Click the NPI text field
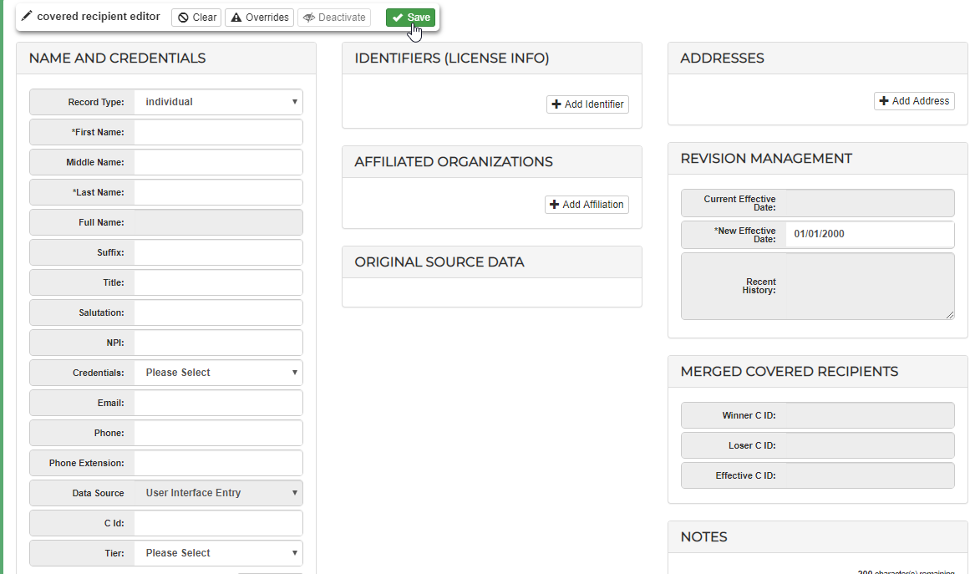This screenshot has width=975, height=574. click(218, 343)
